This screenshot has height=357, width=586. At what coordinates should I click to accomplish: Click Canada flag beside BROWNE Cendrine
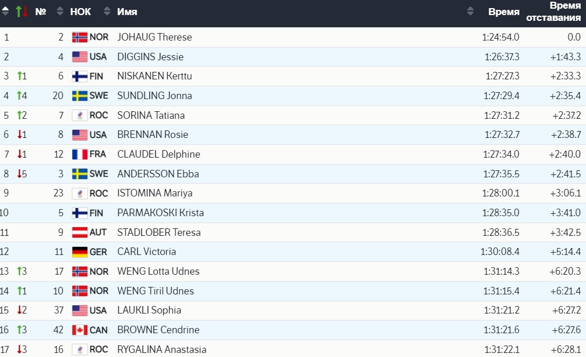point(79,330)
